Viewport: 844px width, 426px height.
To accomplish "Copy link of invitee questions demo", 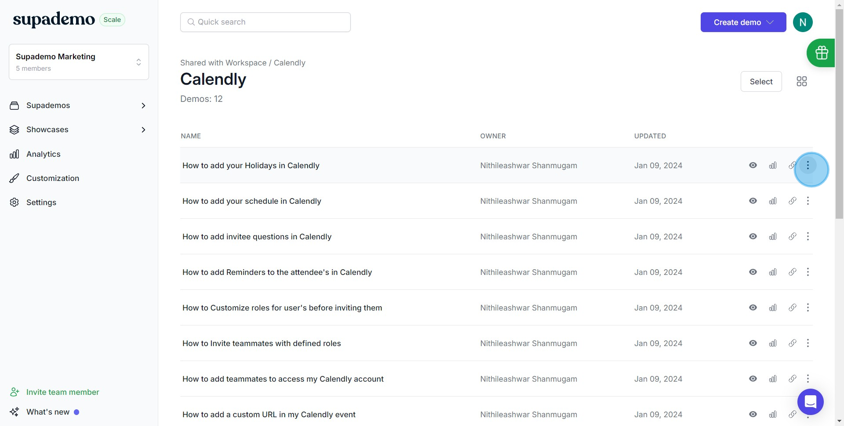I will click(x=793, y=236).
